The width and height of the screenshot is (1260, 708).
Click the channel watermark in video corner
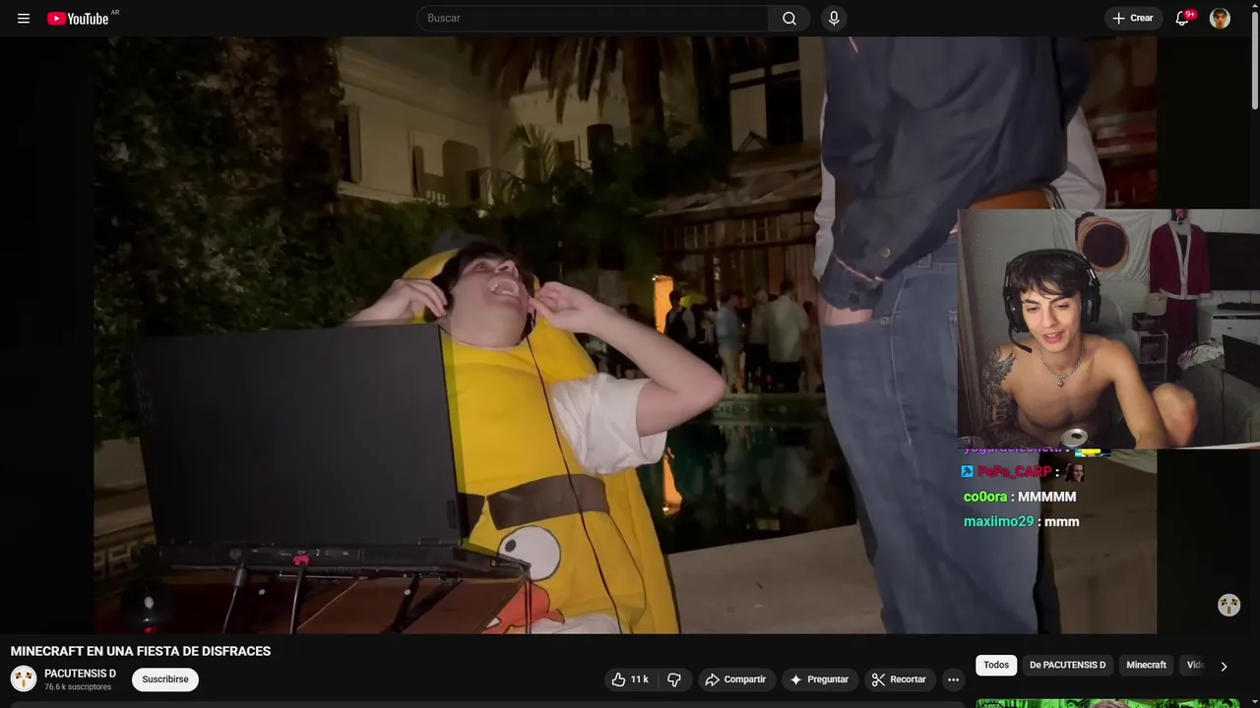(1228, 605)
